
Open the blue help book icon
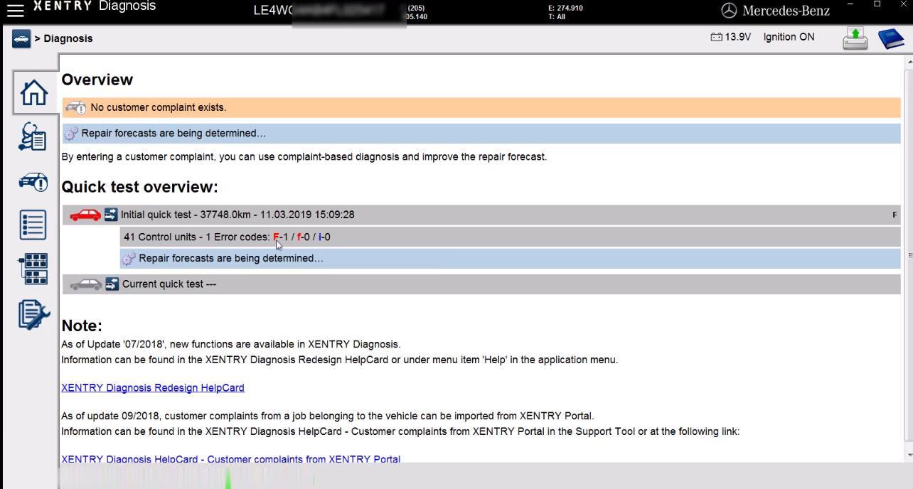(x=891, y=38)
